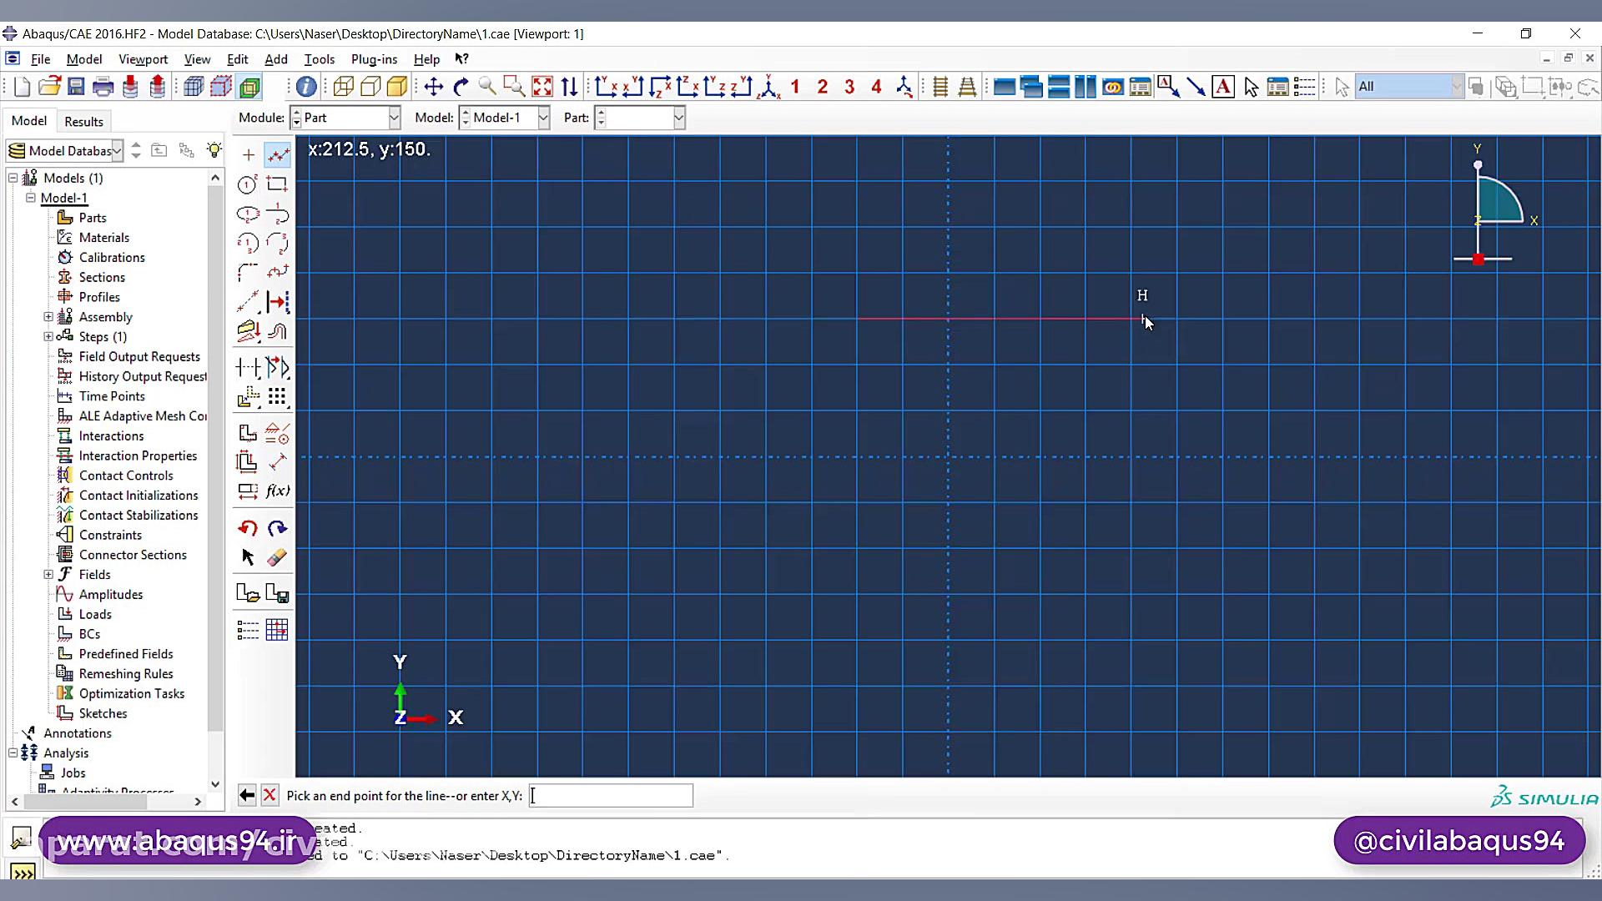Select the Create Circle sketch tool
Screen dimensions: 1602x901
[247, 184]
